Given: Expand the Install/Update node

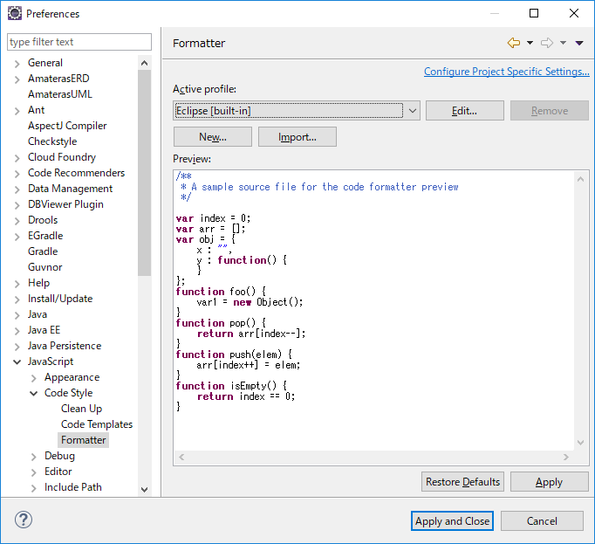Looking at the screenshot, I should [x=17, y=300].
